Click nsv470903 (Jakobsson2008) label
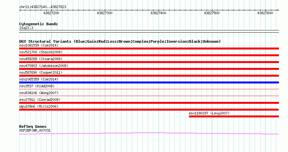Screen dimensions: 288x152 [x=44, y=66]
